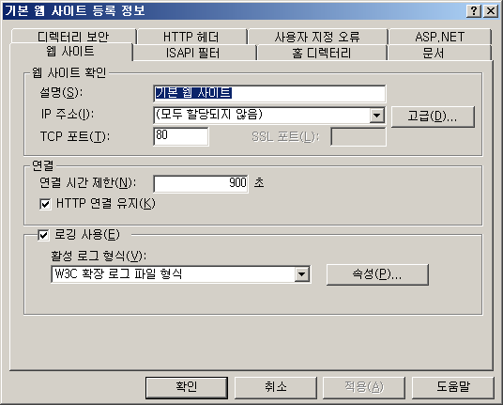This screenshot has width=503, height=405.
Task: Disable the 로깅 사용 checkbox
Action: click(x=43, y=235)
